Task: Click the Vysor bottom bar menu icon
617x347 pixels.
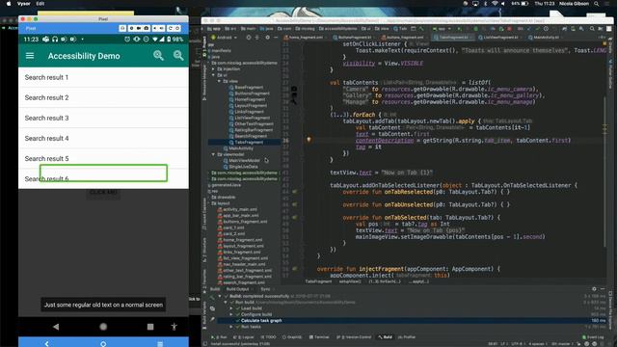Action: pos(160,344)
